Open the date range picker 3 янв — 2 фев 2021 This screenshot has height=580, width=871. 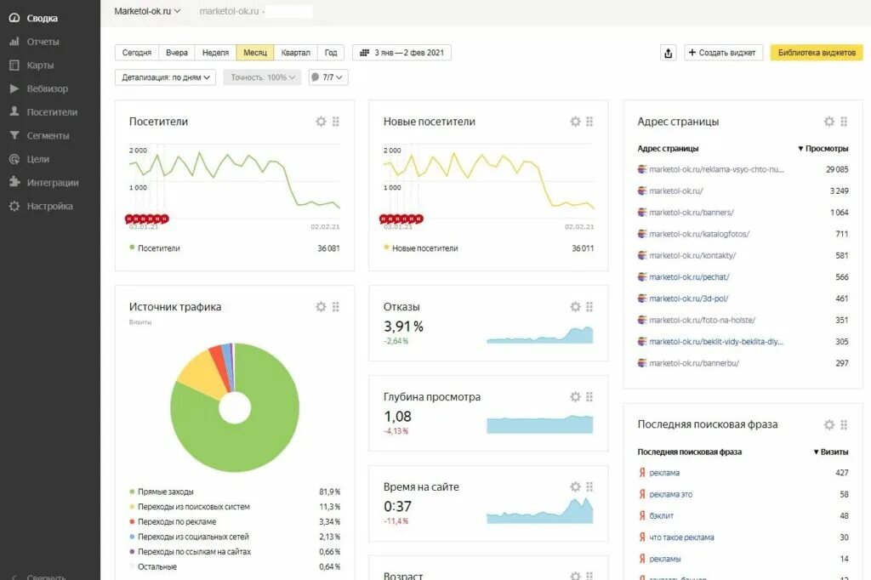point(401,53)
